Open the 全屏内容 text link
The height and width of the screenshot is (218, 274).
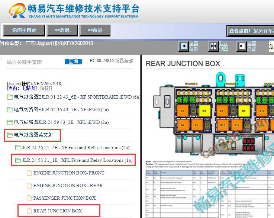[252, 46]
